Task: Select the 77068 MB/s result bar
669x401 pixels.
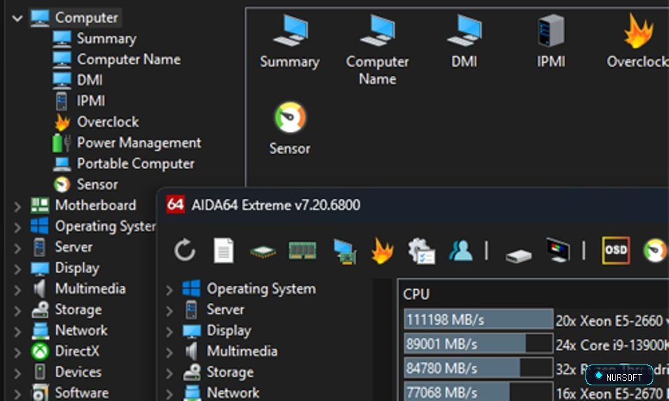Action: 478,392
